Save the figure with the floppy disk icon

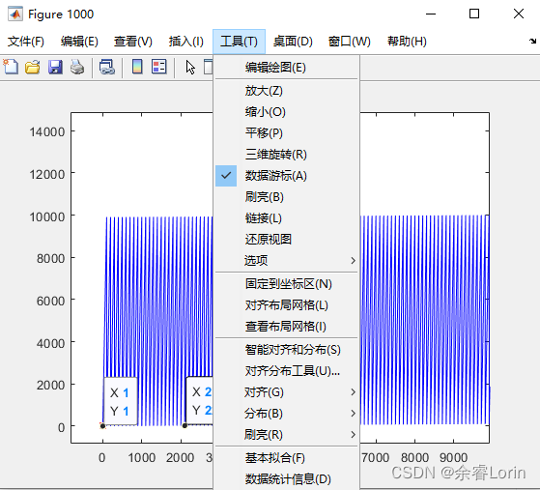tap(55, 67)
